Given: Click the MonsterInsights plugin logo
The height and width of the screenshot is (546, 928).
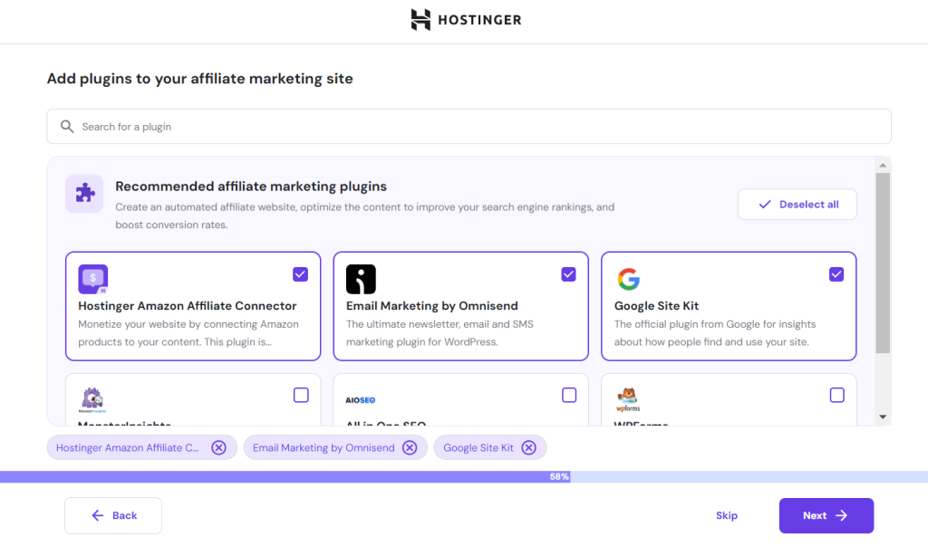Looking at the screenshot, I should click(92, 399).
